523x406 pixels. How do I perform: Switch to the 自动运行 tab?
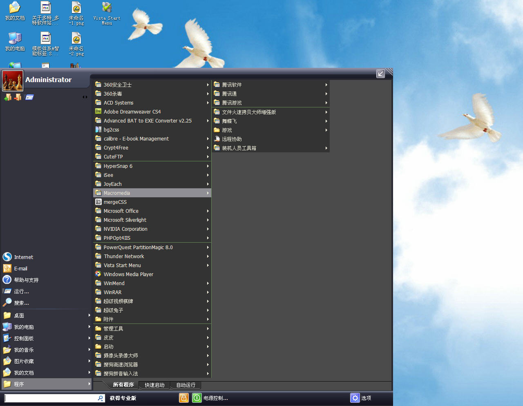click(x=186, y=385)
